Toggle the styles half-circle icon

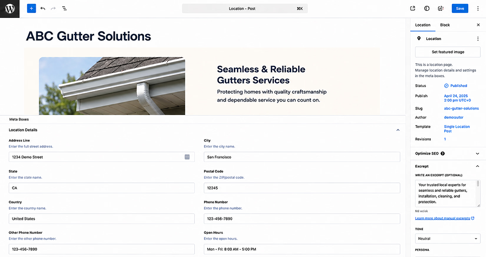(427, 8)
